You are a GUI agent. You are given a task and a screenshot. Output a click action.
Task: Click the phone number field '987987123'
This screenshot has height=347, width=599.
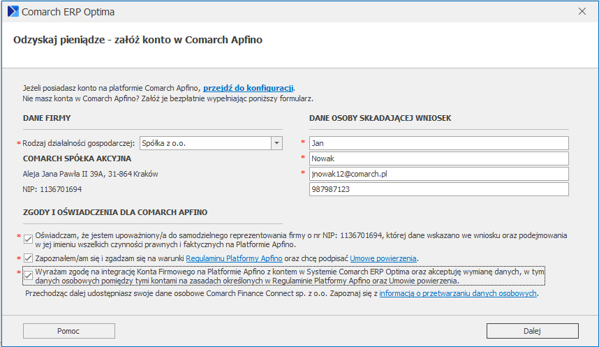[439, 189]
